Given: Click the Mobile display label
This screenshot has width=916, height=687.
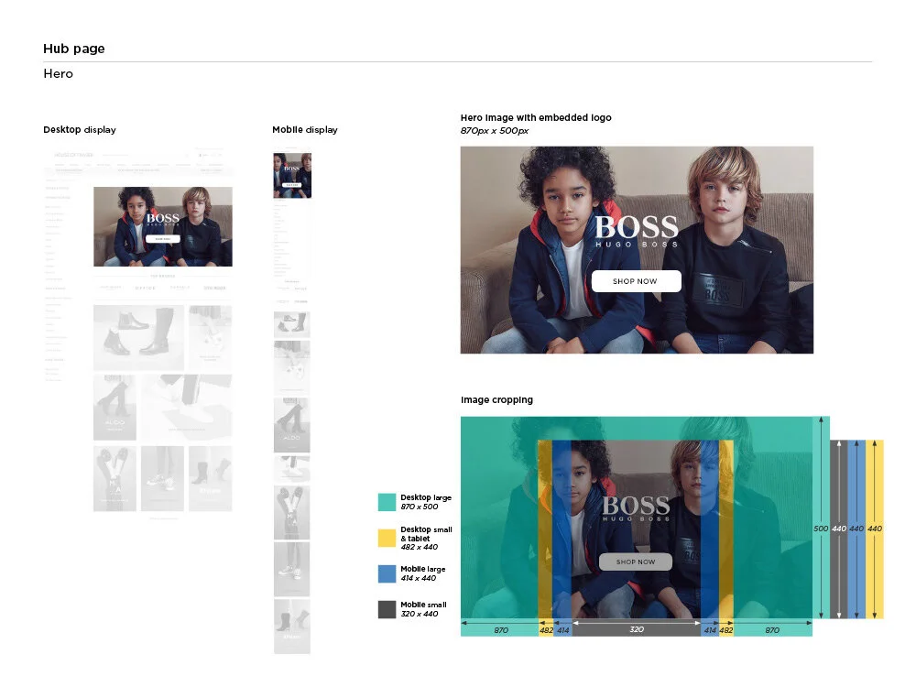Looking at the screenshot, I should click(x=305, y=130).
